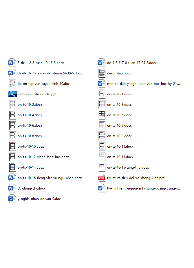Click on-ts-10-16-tieng-viet-va-ngu-phap.docx label
Image resolution: width=194 pixels, height=268 pixels.
(50, 178)
